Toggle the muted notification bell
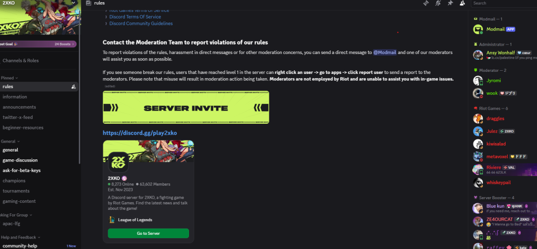This screenshot has height=249, width=537. [438, 3]
